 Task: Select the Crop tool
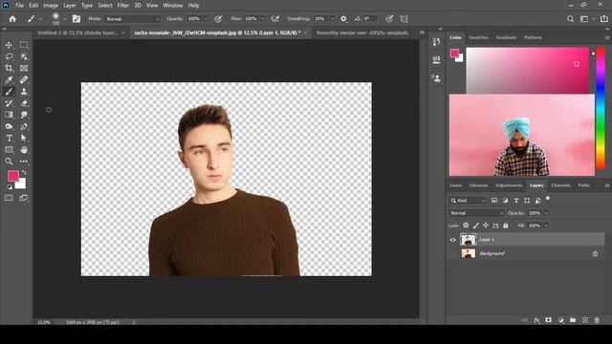(x=9, y=68)
